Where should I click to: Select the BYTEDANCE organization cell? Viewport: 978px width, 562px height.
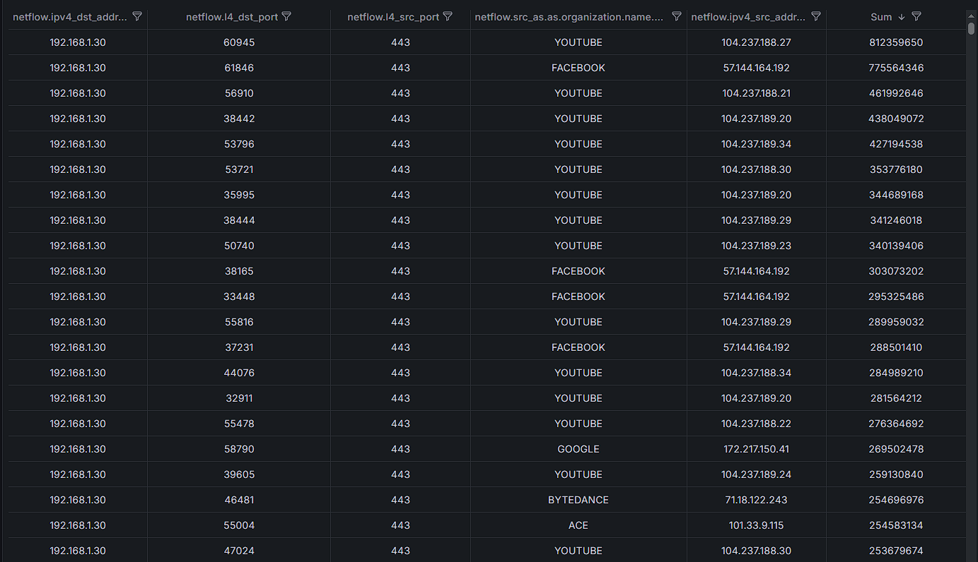578,500
